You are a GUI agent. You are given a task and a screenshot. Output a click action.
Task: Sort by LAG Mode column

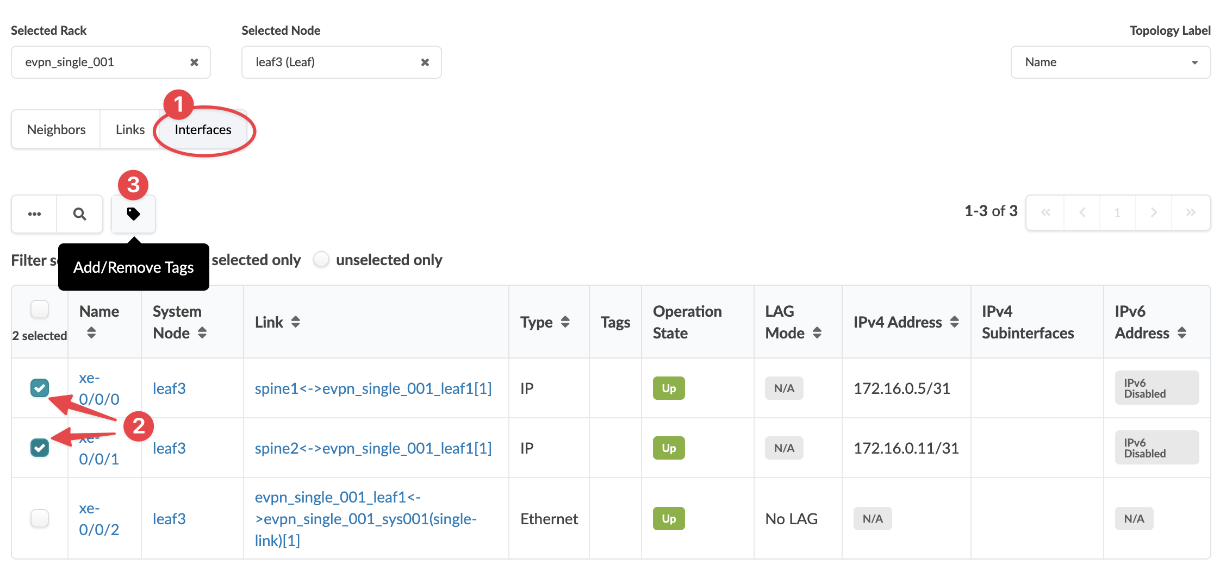coord(817,333)
